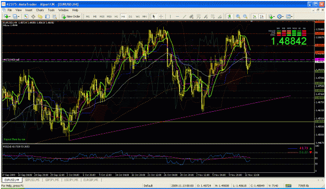Select the Cursor arrow tool
The image size is (326, 189).
(x=154, y=16)
